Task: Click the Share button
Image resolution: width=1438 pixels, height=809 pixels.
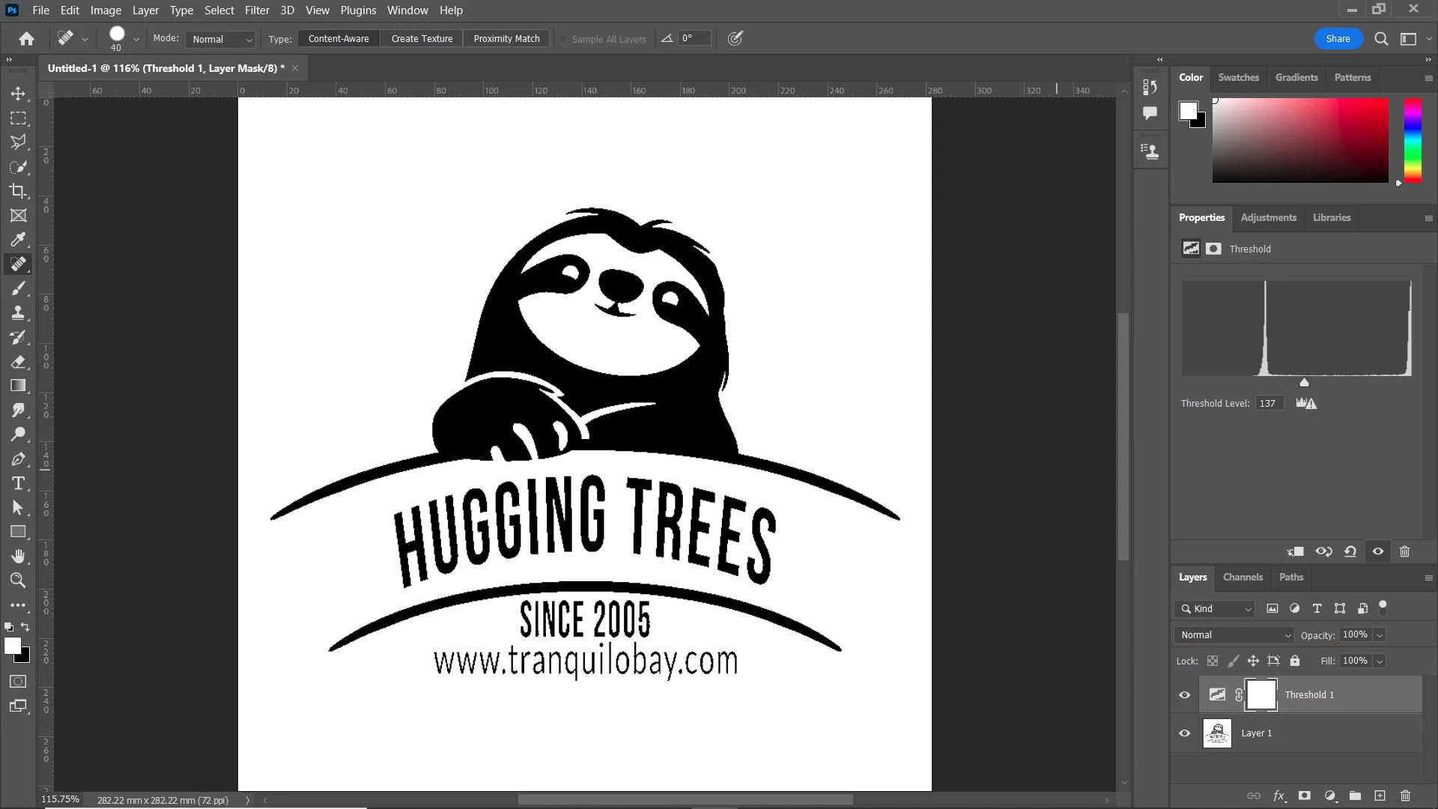Action: click(1338, 39)
